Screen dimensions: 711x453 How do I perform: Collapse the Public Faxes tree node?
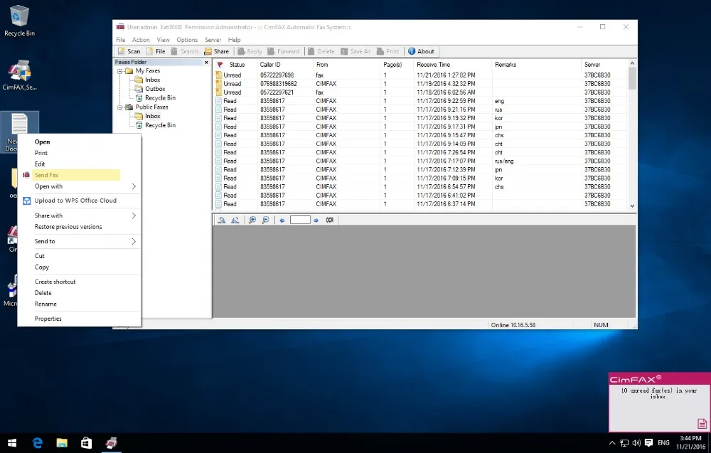coord(120,107)
